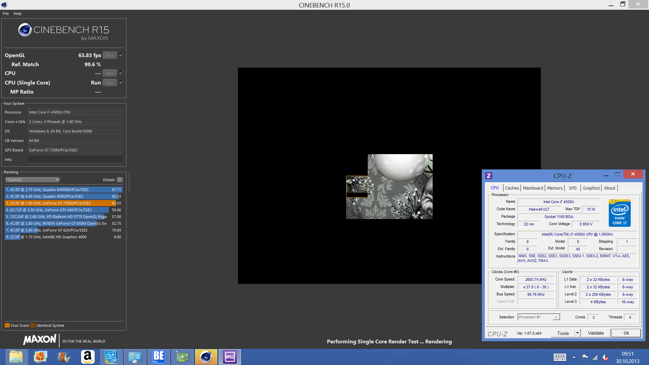The height and width of the screenshot is (365, 649).
Task: Click the Ranking panel resize grip
Action: click(129, 182)
